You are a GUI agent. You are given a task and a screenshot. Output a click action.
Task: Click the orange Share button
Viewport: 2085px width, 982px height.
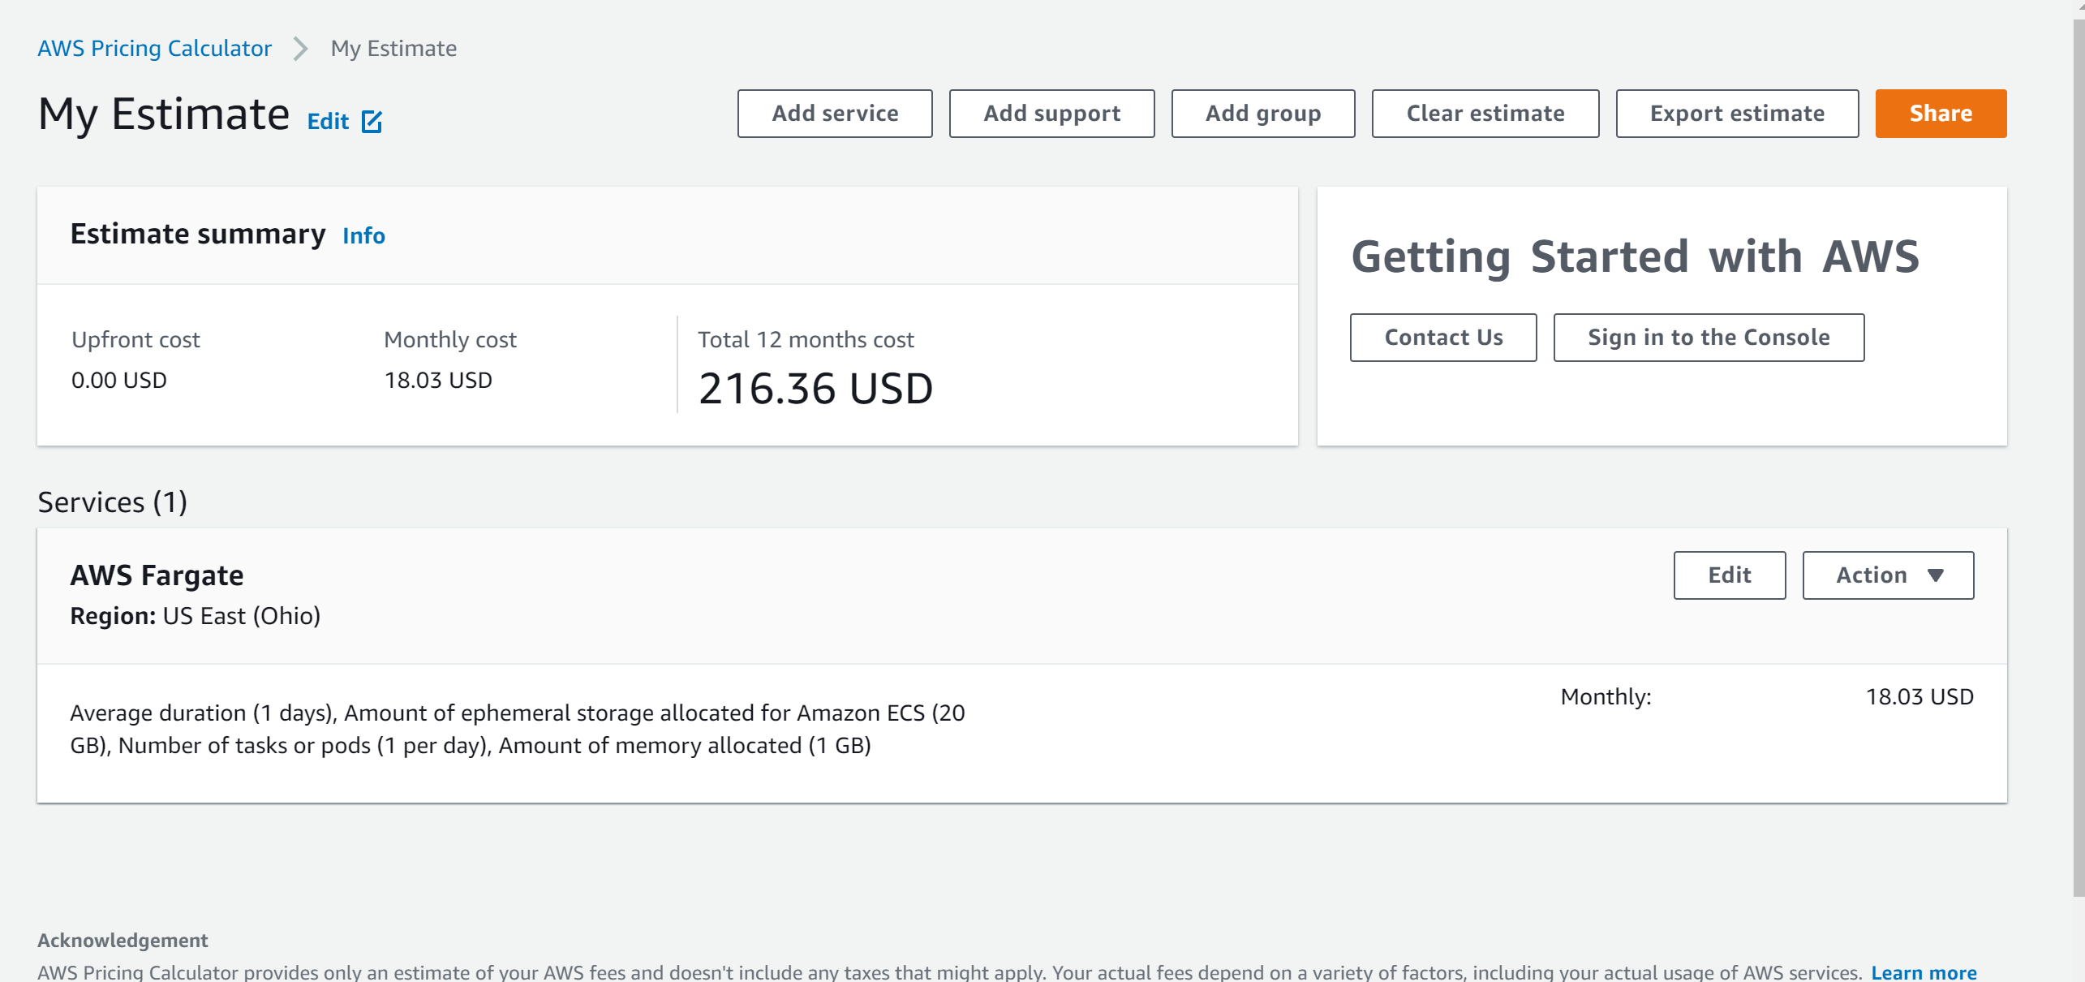point(1941,114)
